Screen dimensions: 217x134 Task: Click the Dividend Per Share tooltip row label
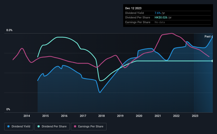pyautogui.click(x=137, y=18)
